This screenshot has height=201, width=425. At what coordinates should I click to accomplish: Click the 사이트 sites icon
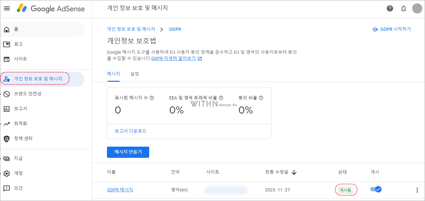[7, 59]
